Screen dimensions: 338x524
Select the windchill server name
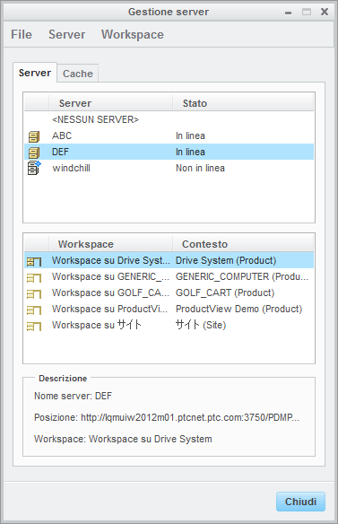71,168
